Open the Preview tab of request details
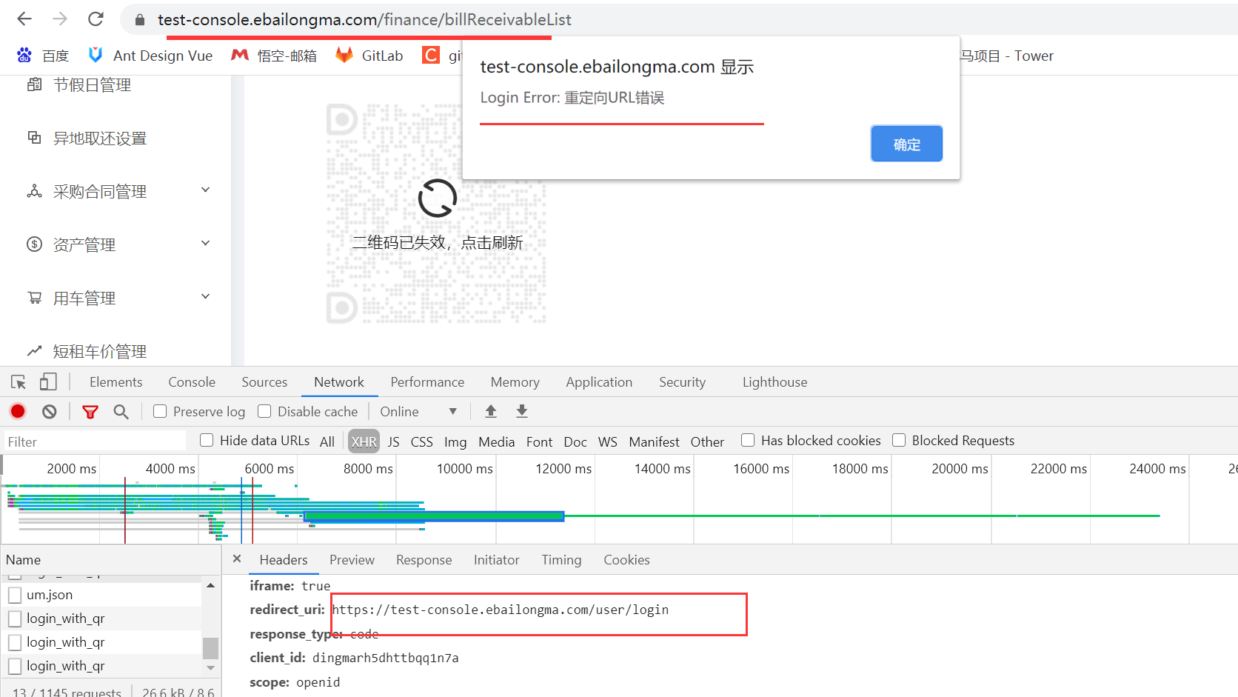This screenshot has width=1238, height=697. [352, 560]
